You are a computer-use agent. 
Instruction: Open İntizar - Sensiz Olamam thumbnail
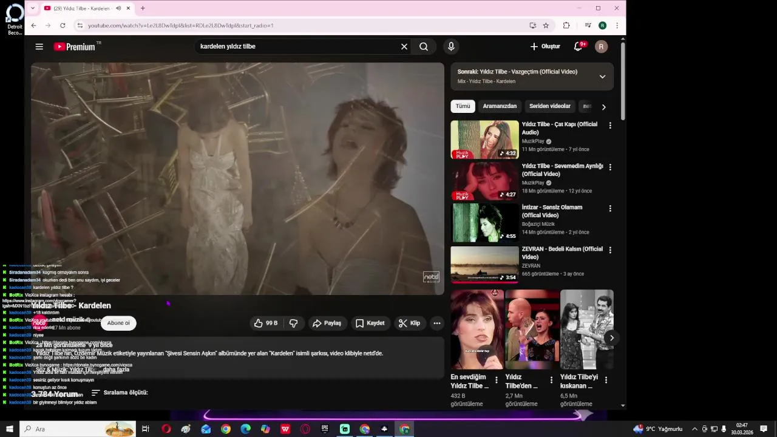point(484,223)
